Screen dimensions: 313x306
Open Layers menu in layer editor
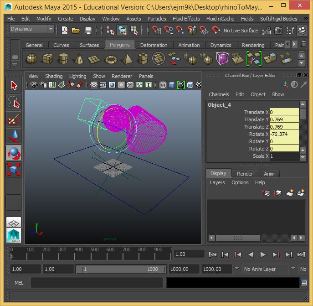pos(217,182)
